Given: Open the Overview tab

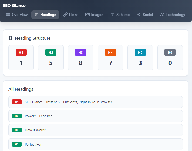Looking at the screenshot, I should tap(17, 15).
